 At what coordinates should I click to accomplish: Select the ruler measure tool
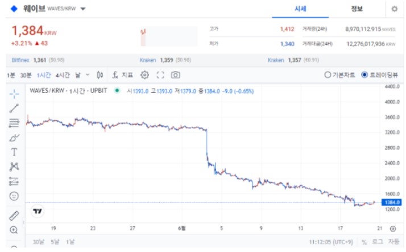[x=14, y=216]
